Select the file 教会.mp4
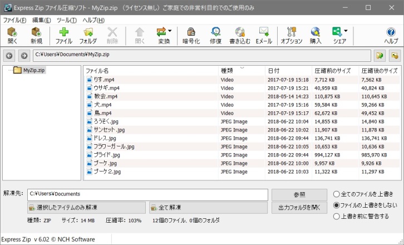Screen dimensions: 404x245 pos(106,96)
